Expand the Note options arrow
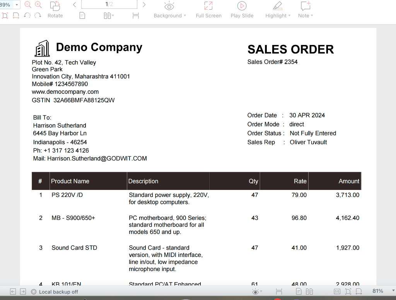Screen dimensions: 396x300 [312, 16]
